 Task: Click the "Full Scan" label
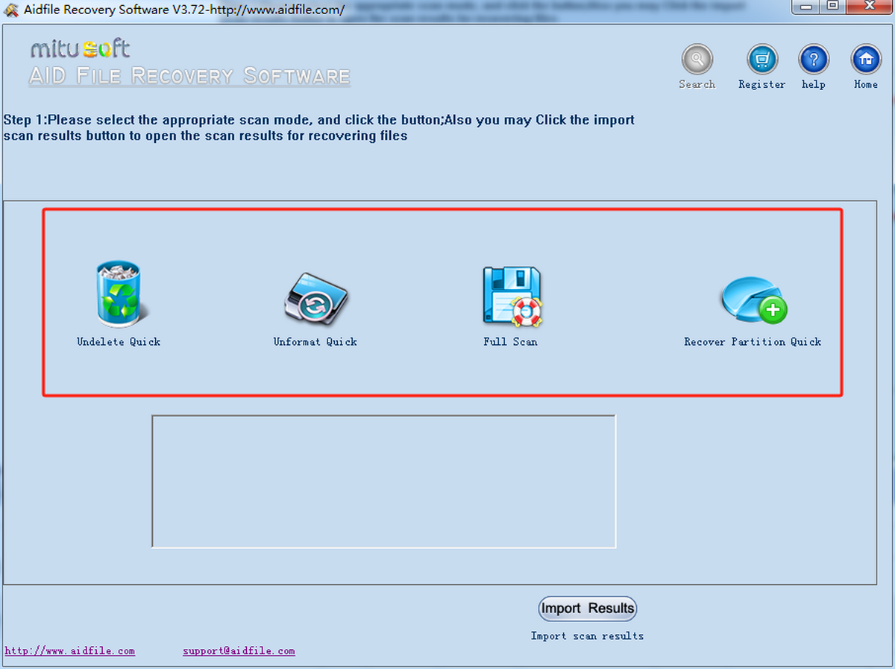510,342
